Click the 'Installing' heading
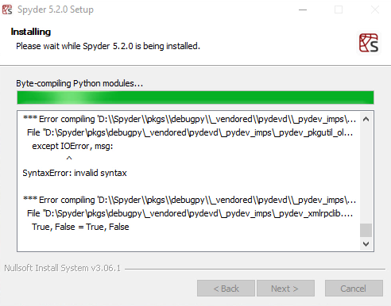Screen dimensions: 391x306 click(31, 32)
